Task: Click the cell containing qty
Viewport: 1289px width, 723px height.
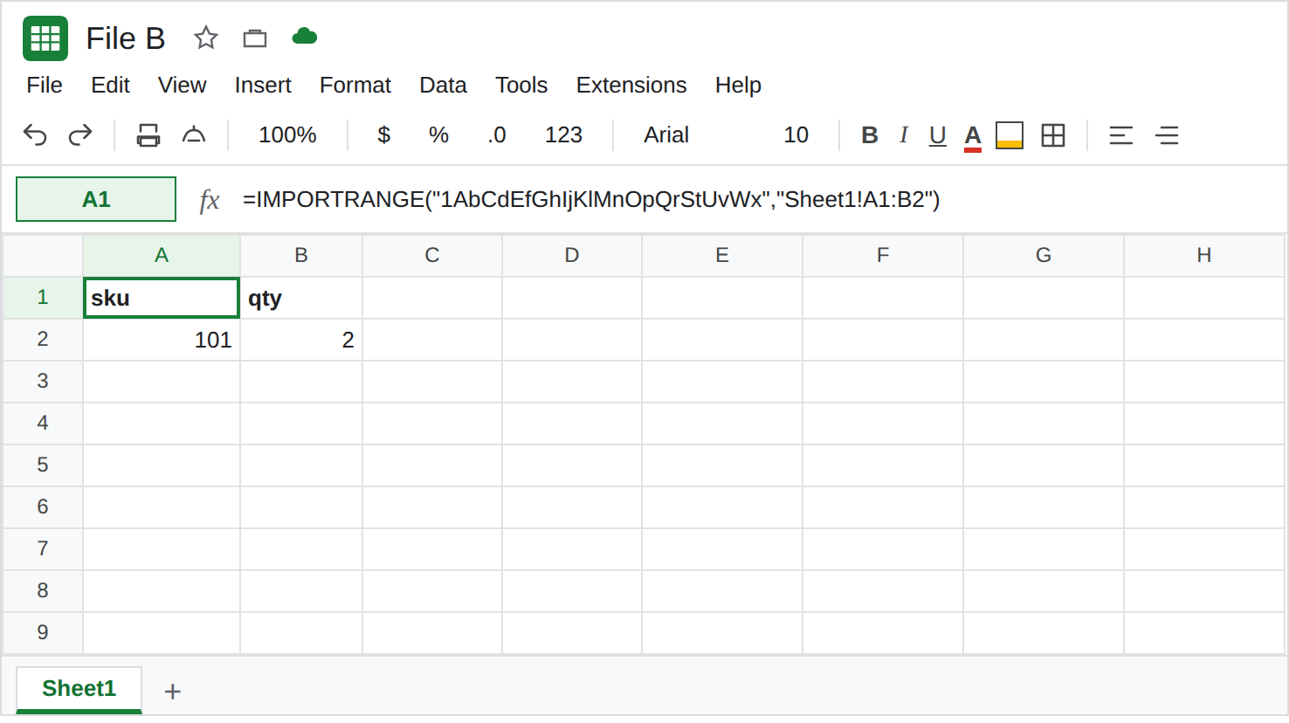Action: [x=301, y=298]
